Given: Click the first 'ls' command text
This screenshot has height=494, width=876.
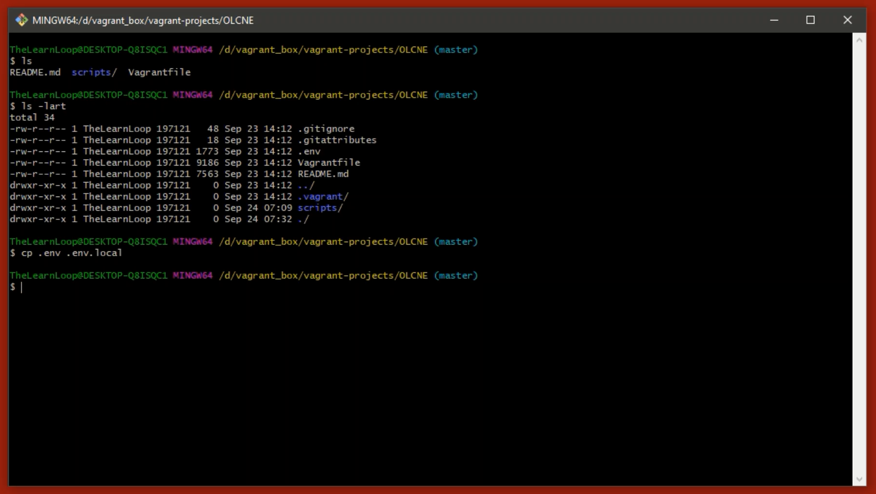Looking at the screenshot, I should pyautogui.click(x=27, y=61).
